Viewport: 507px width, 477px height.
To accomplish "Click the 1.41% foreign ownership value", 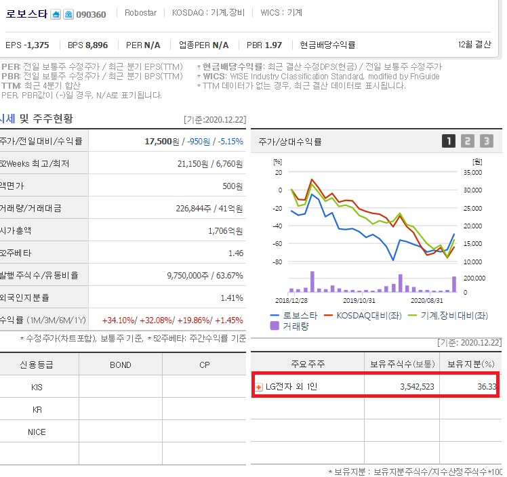I will [232, 297].
